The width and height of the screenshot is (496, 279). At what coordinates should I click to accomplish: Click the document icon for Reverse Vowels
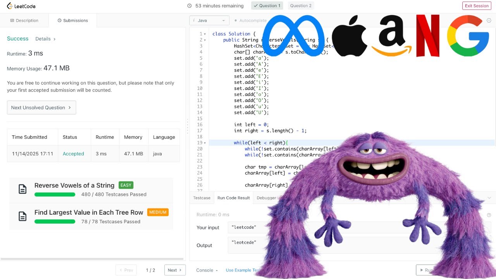(x=23, y=189)
